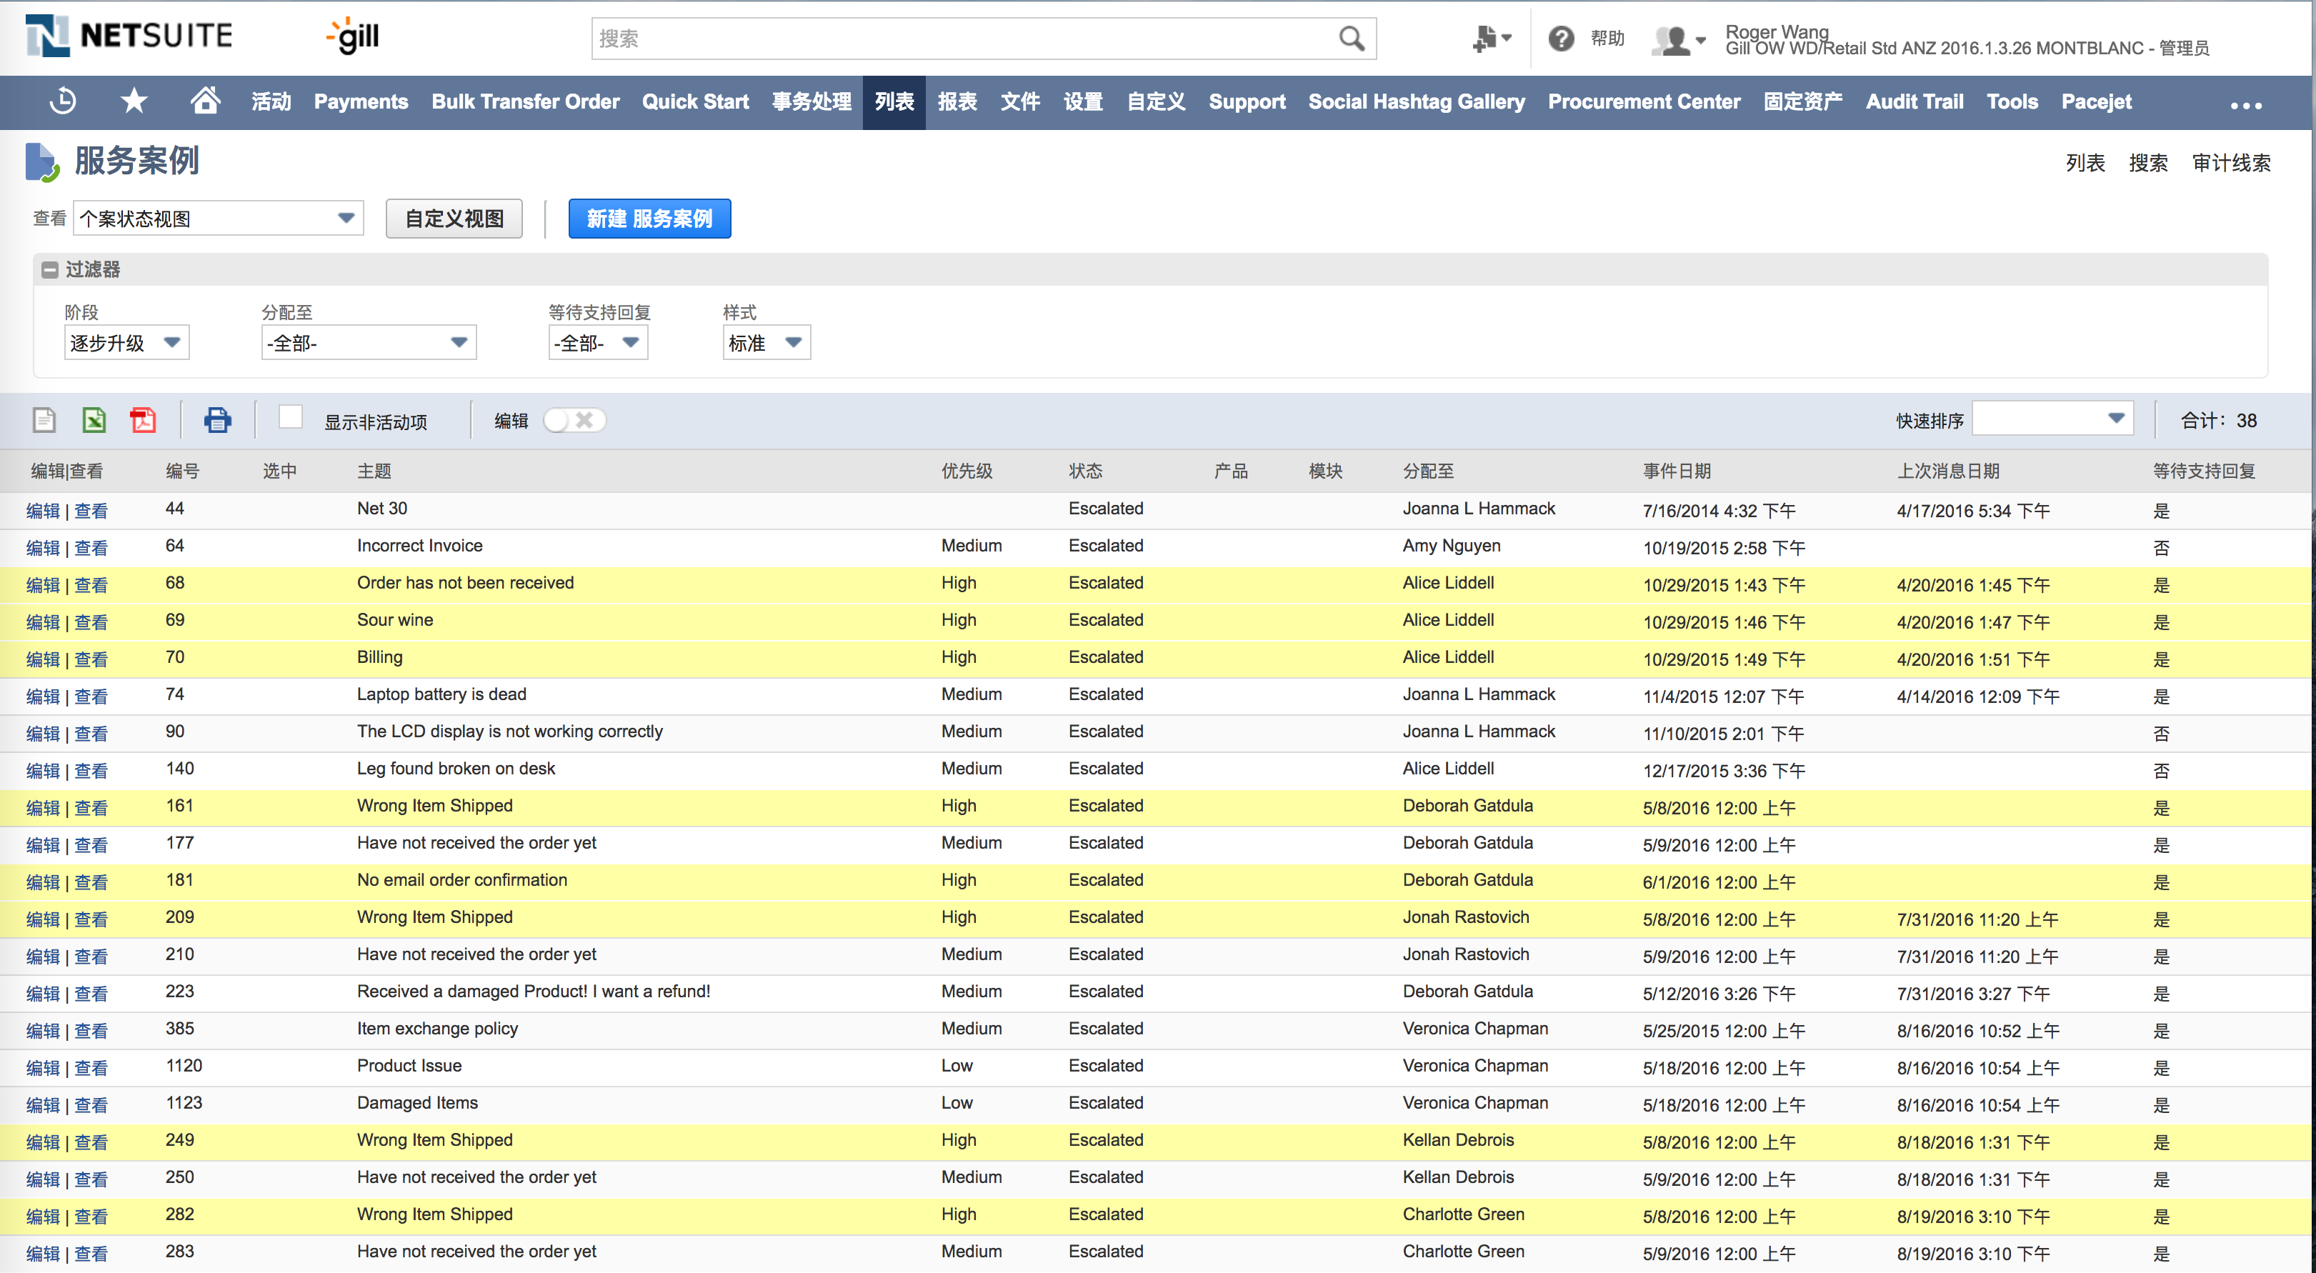The image size is (2316, 1273).
Task: Enable the 显示非活动项 checkbox
Action: pos(291,417)
